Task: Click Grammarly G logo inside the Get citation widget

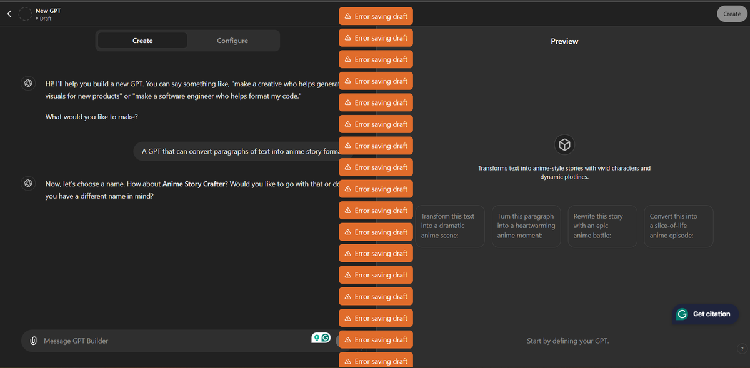Action: 682,314
